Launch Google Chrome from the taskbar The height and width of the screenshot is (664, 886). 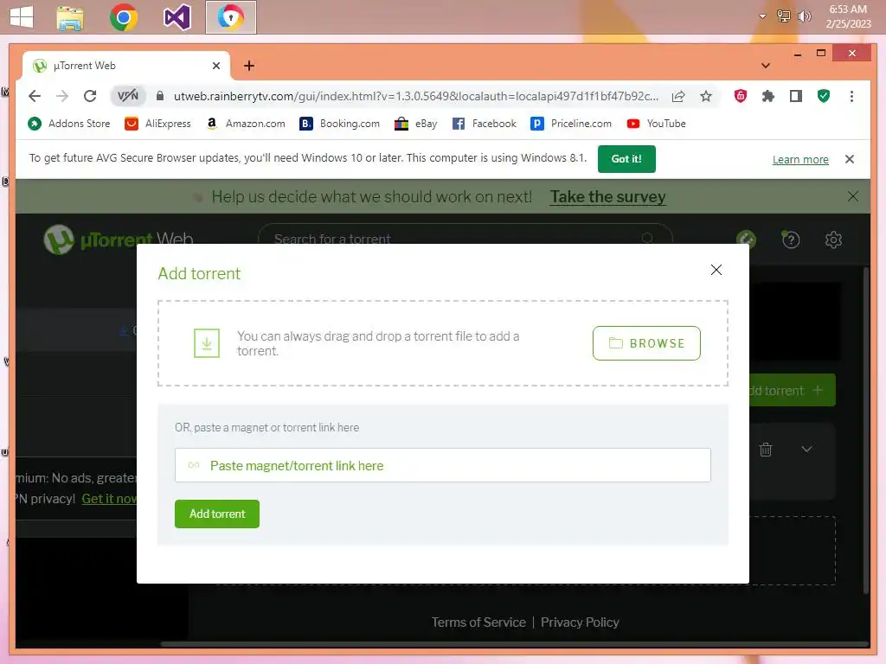[124, 17]
